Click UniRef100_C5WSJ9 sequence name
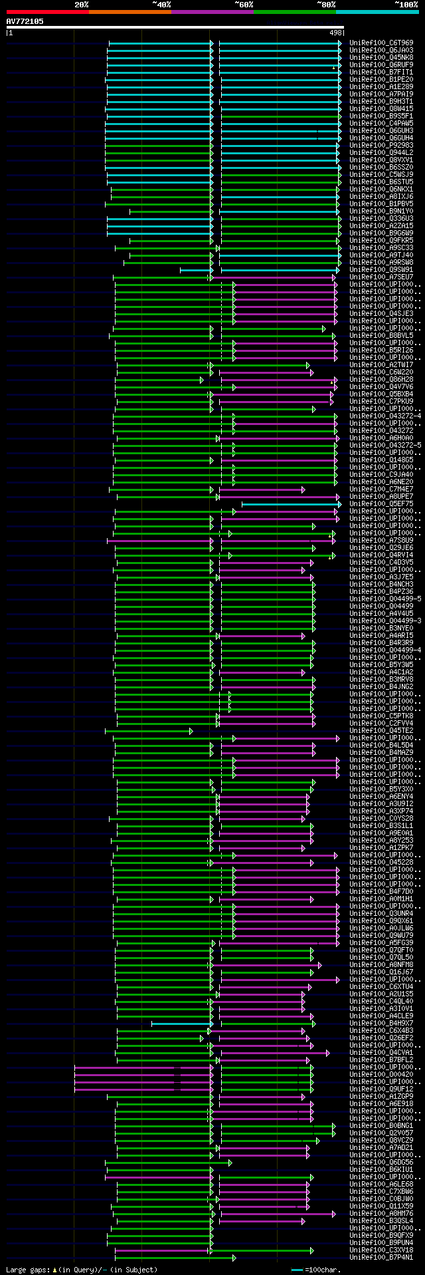Screen dimensions: 425x1275 pyautogui.click(x=381, y=174)
